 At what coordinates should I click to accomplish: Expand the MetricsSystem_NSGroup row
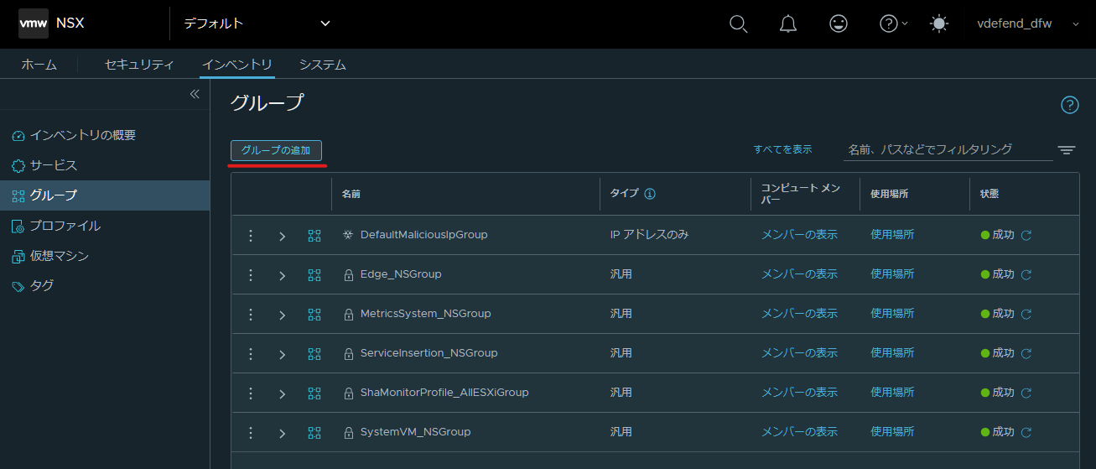coord(283,315)
